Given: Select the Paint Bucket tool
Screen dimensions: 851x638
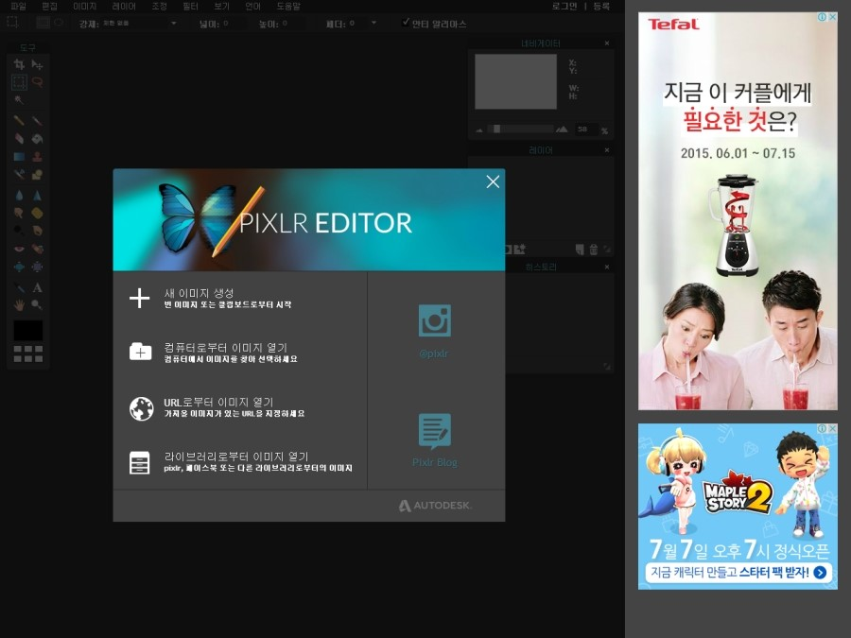Looking at the screenshot, I should [x=37, y=139].
